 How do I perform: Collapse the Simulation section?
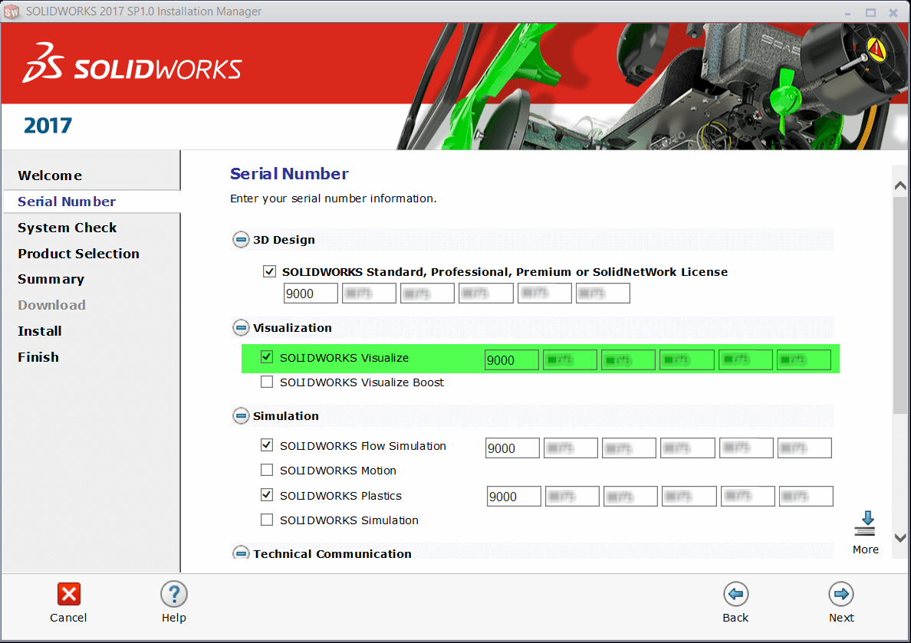tap(240, 416)
